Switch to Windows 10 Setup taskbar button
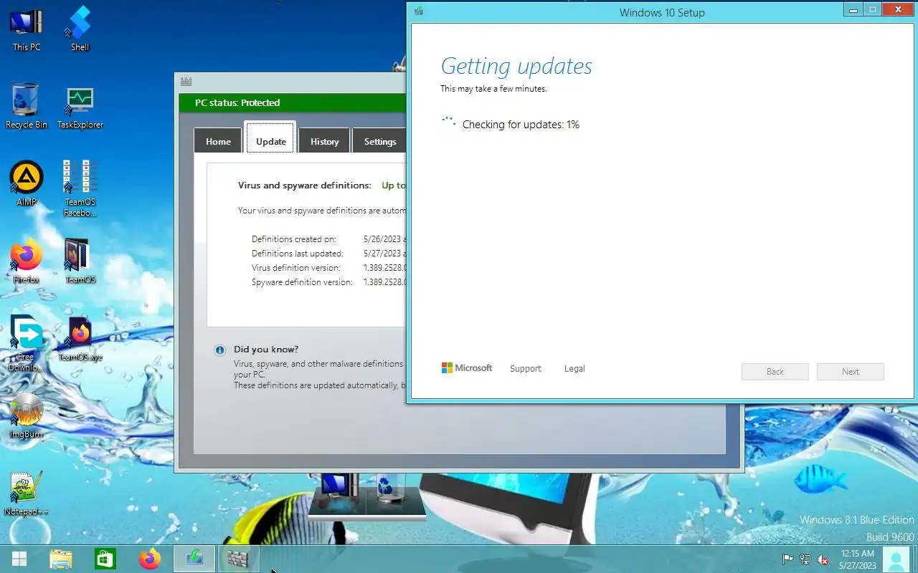Image resolution: width=918 pixels, height=573 pixels. coord(194,559)
